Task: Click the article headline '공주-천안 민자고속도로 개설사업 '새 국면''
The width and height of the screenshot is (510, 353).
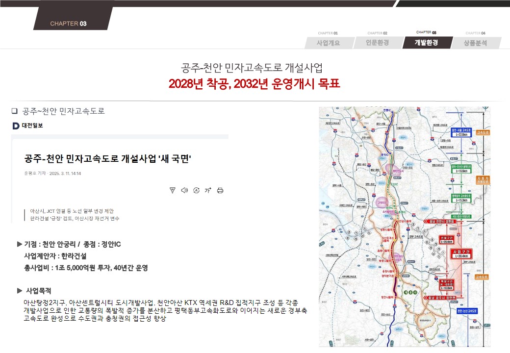Action: pos(107,159)
